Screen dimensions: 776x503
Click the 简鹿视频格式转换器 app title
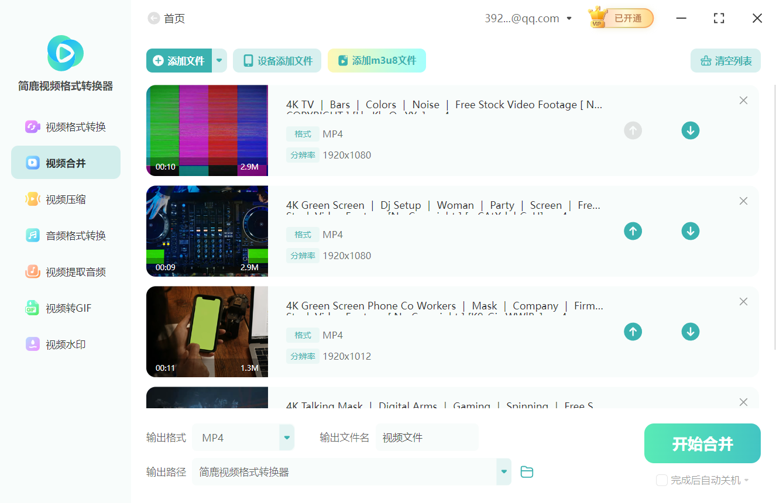66,86
